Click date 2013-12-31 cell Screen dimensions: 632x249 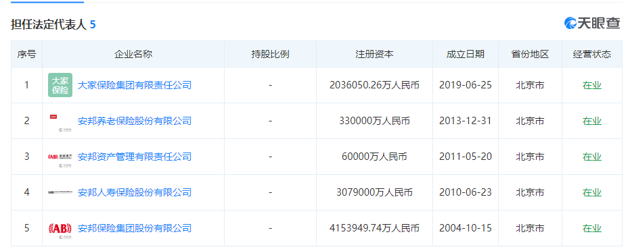(x=466, y=121)
